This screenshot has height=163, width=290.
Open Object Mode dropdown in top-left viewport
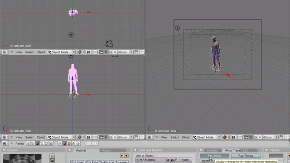point(62,52)
